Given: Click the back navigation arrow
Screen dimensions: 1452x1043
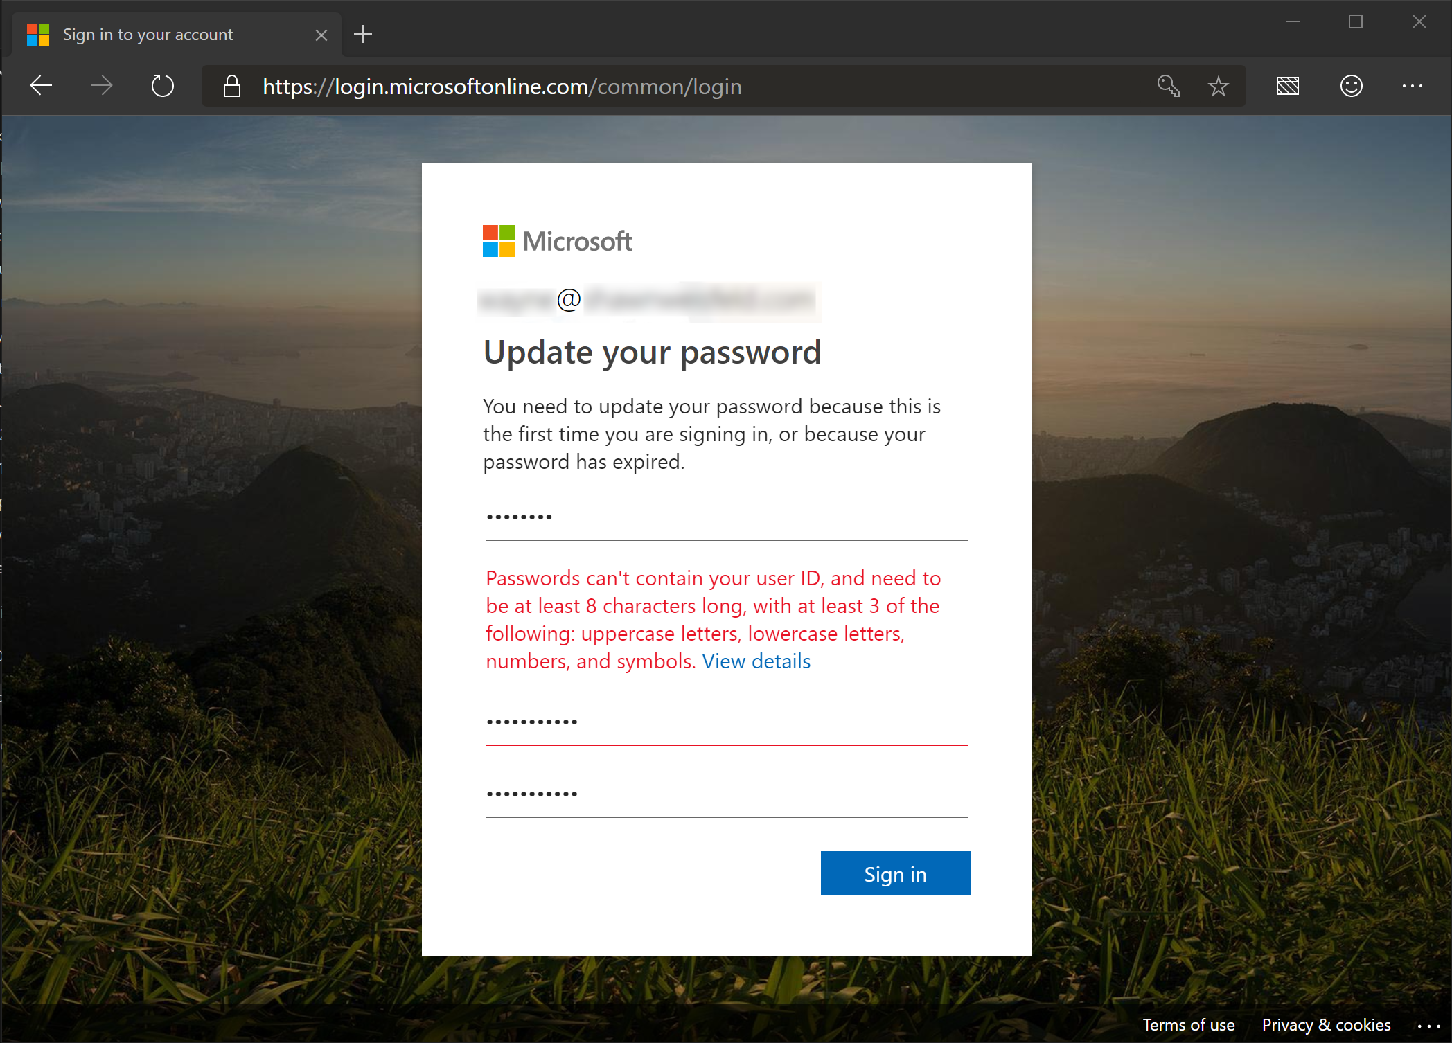Looking at the screenshot, I should pyautogui.click(x=40, y=85).
